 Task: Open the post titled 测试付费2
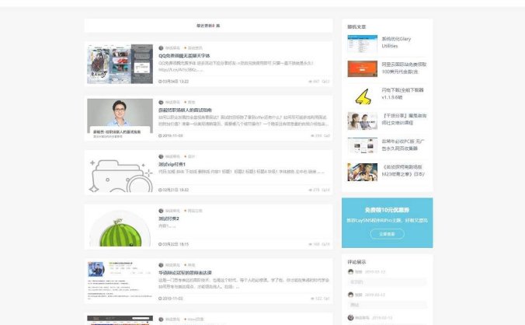(169, 218)
